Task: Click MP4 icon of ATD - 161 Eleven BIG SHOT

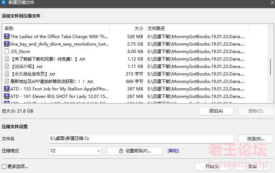Action: click(x=7, y=96)
